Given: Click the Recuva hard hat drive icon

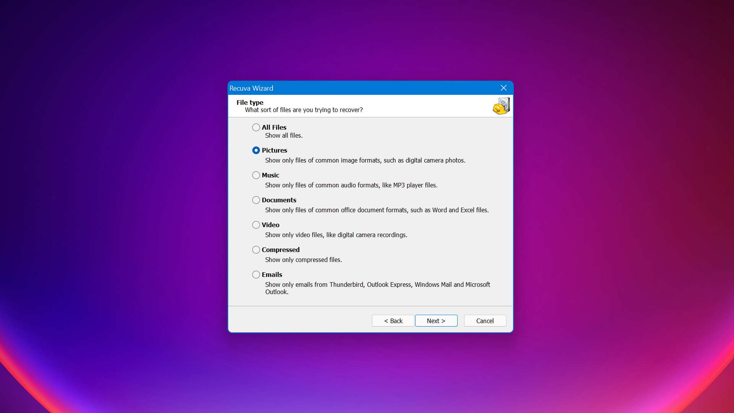Looking at the screenshot, I should point(501,106).
